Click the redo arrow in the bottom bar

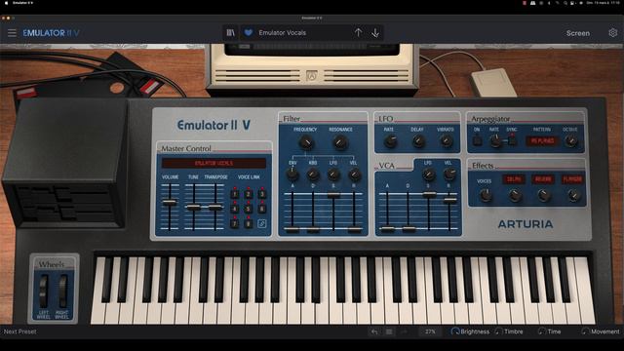[405, 331]
